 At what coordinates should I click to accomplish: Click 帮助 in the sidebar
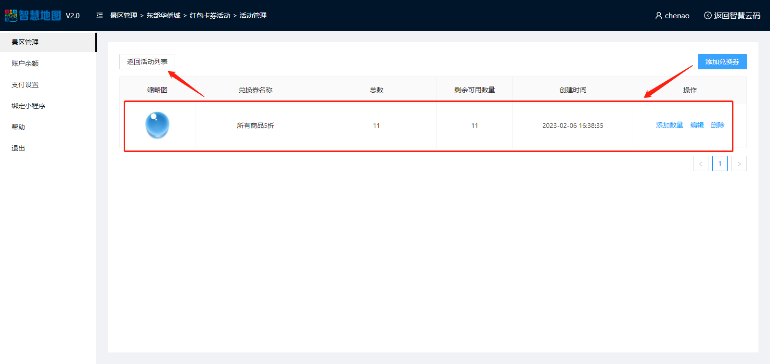pos(18,127)
